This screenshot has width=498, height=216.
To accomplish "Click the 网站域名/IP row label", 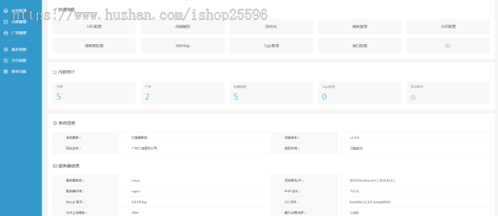I will point(294,181).
